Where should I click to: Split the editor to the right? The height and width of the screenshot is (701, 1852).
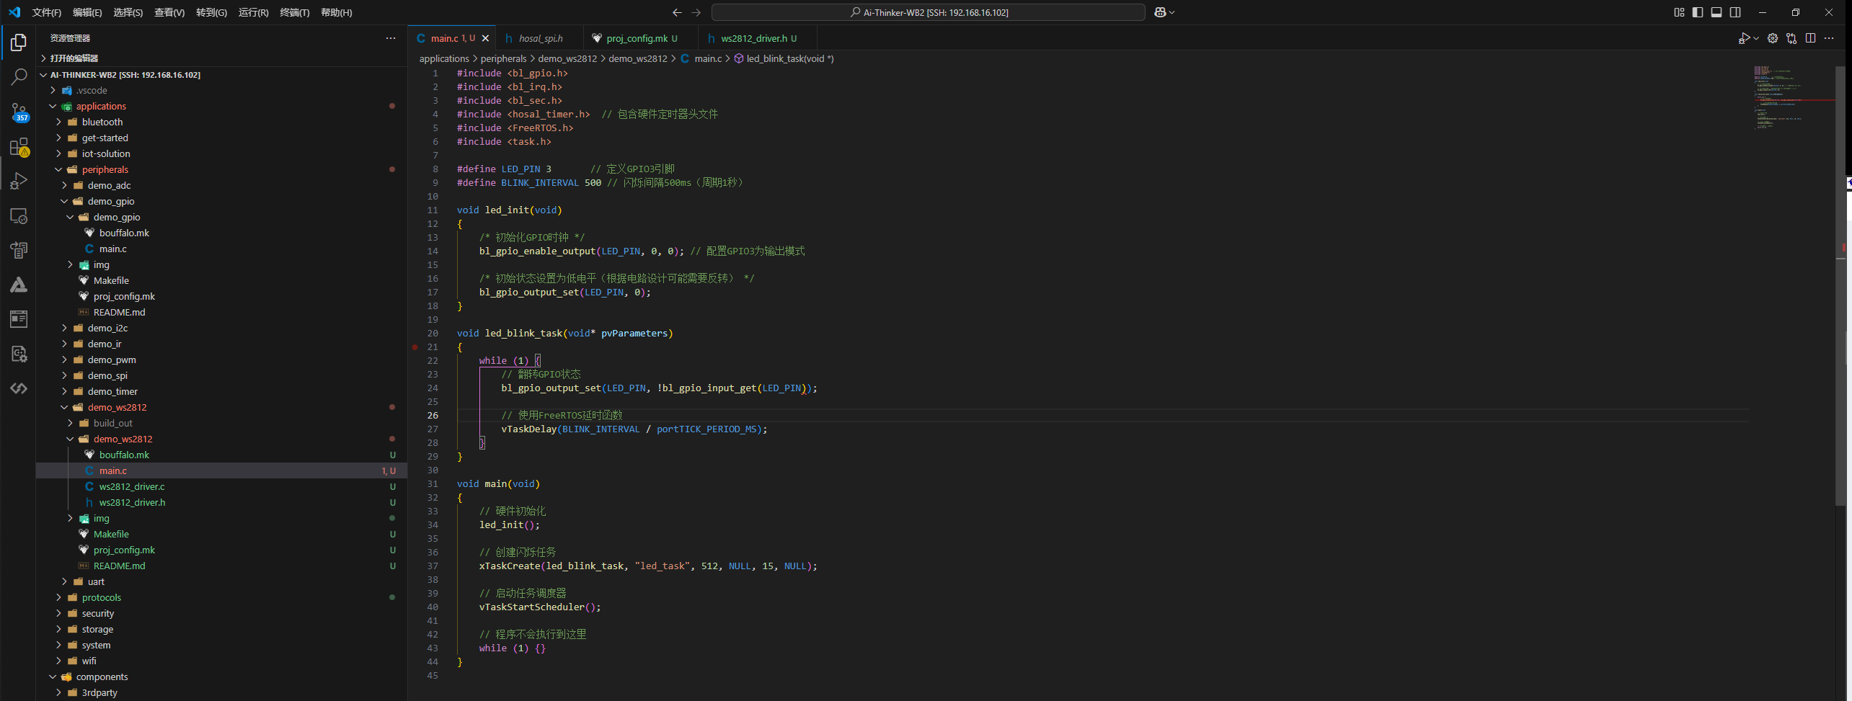(x=1810, y=38)
